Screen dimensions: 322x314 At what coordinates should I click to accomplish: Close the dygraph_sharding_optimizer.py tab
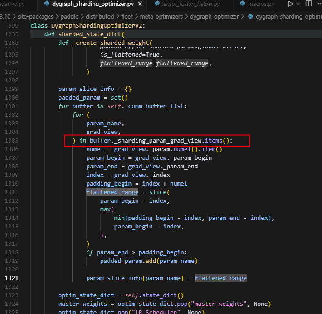pos(140,5)
